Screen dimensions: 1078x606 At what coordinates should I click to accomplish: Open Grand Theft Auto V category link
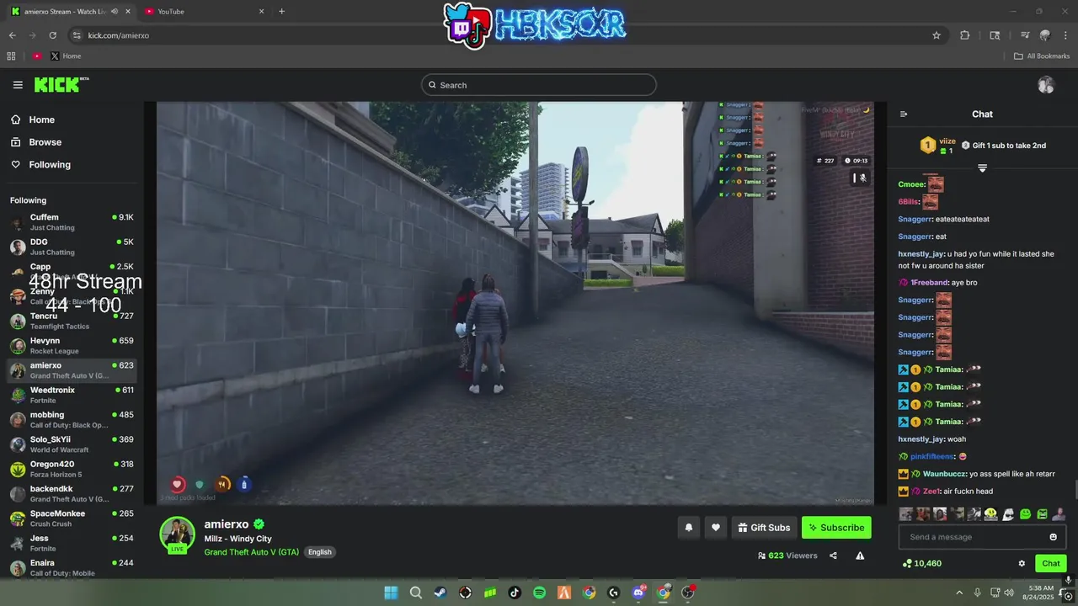pos(251,552)
